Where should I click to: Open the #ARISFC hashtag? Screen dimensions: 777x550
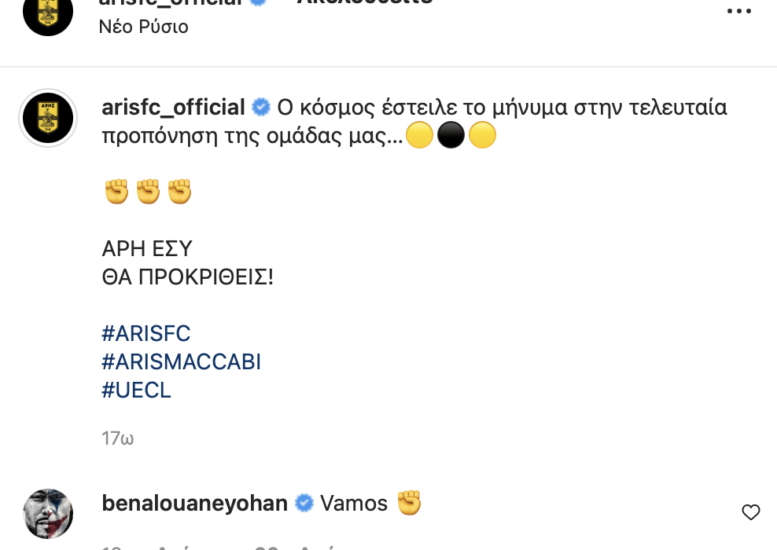[146, 333]
